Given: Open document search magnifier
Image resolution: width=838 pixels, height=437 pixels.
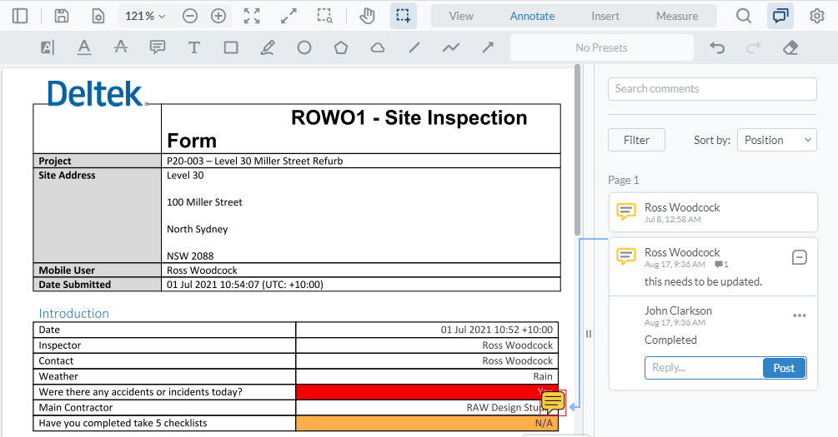Looking at the screenshot, I should 744,16.
